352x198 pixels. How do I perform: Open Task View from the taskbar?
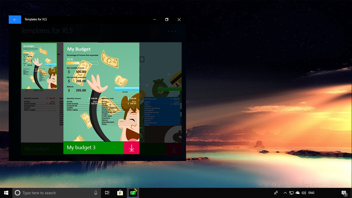(x=107, y=192)
